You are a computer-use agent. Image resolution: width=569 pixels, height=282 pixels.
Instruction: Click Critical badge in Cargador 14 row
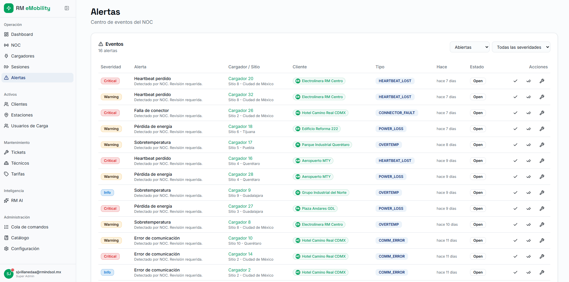pyautogui.click(x=110, y=256)
